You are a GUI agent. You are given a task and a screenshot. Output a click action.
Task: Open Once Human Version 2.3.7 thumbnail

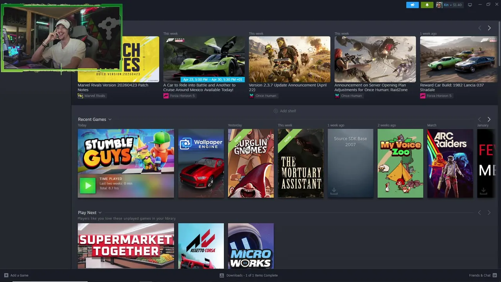(x=290, y=59)
